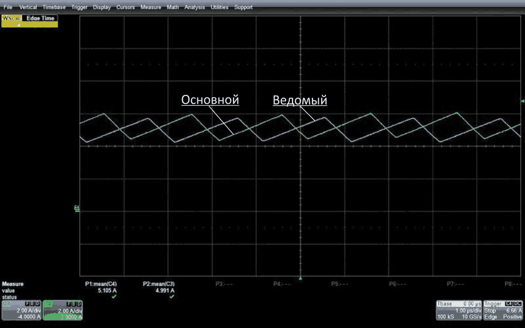Open the Trigger menu
525x328 pixels.
click(x=79, y=7)
